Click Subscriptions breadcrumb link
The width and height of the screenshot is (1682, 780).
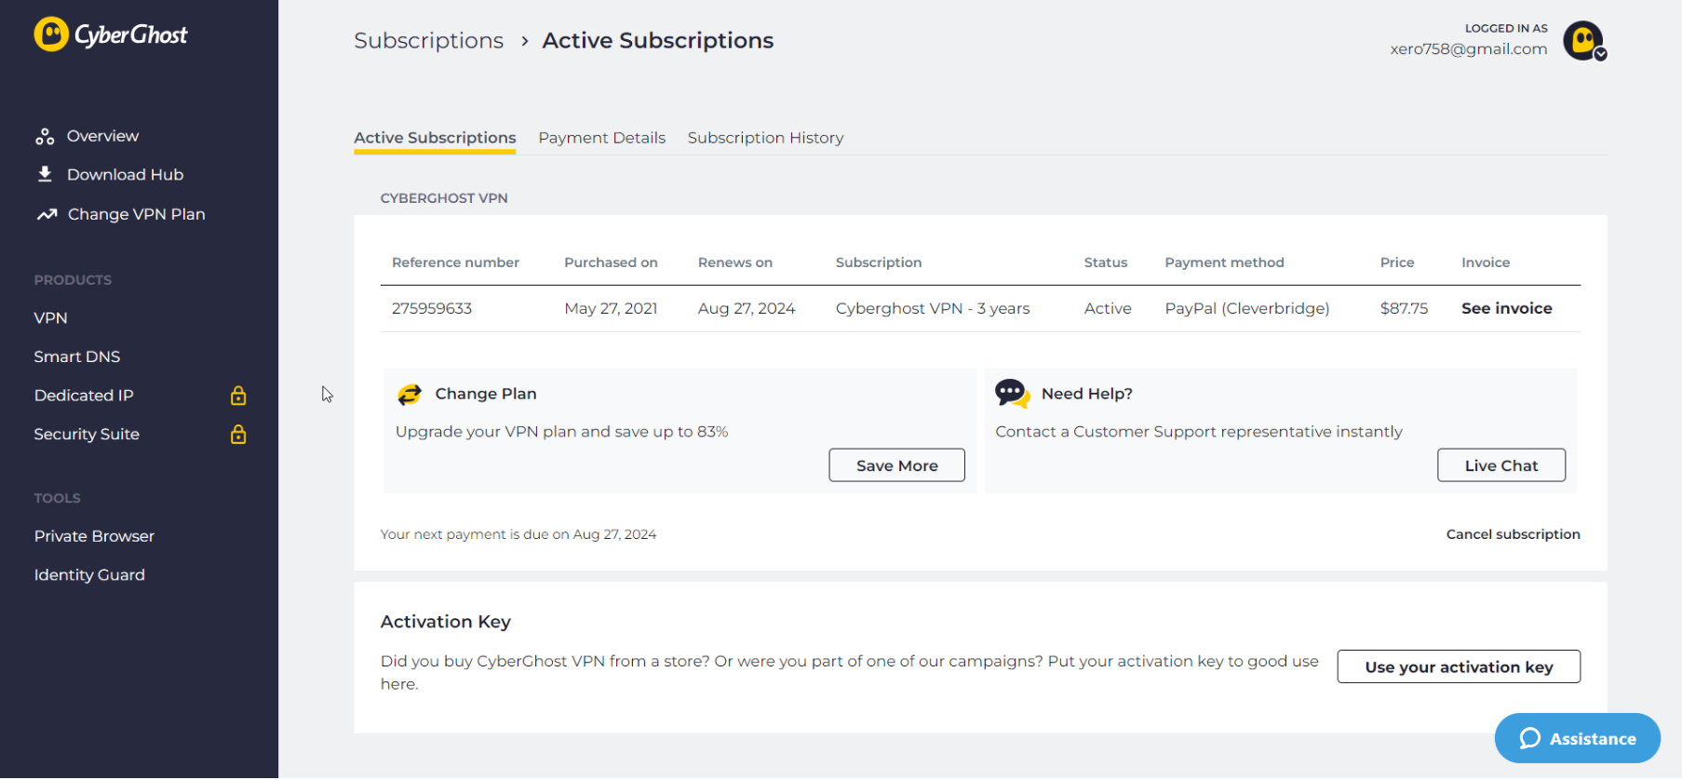[x=428, y=41]
